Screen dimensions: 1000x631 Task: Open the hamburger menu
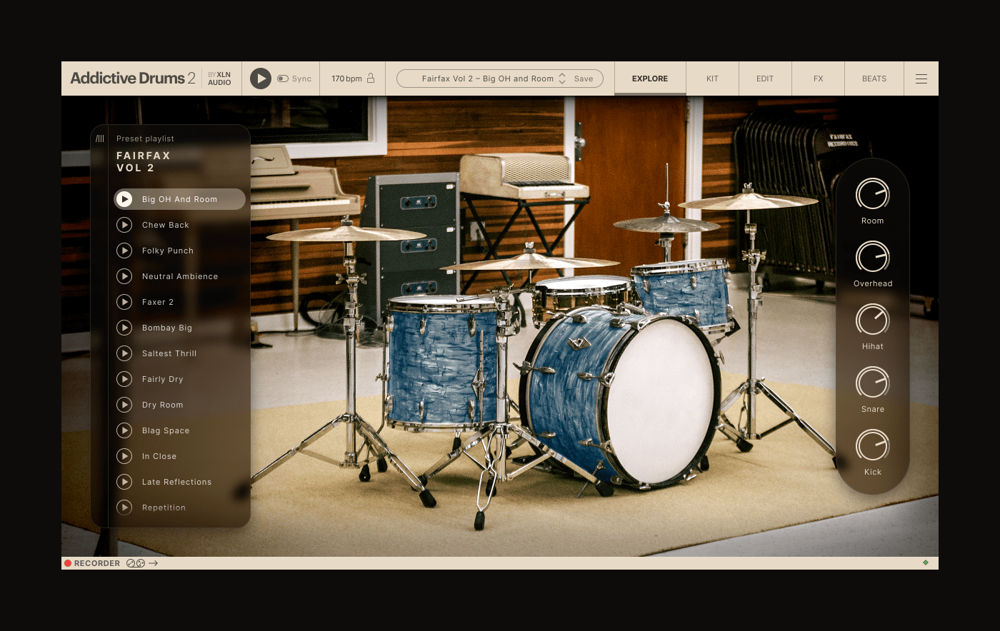921,79
